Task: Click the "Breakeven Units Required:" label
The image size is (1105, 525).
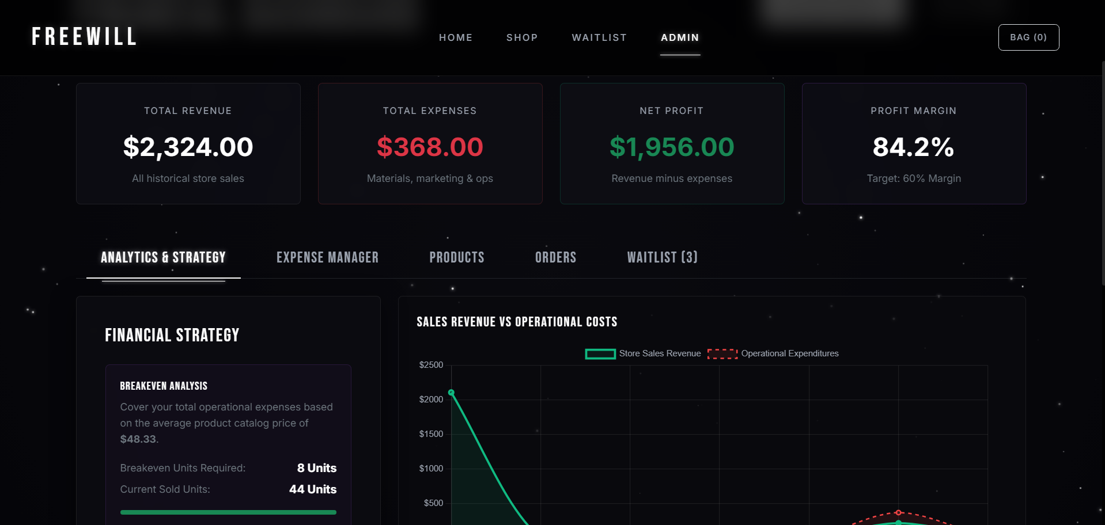Action: tap(183, 468)
